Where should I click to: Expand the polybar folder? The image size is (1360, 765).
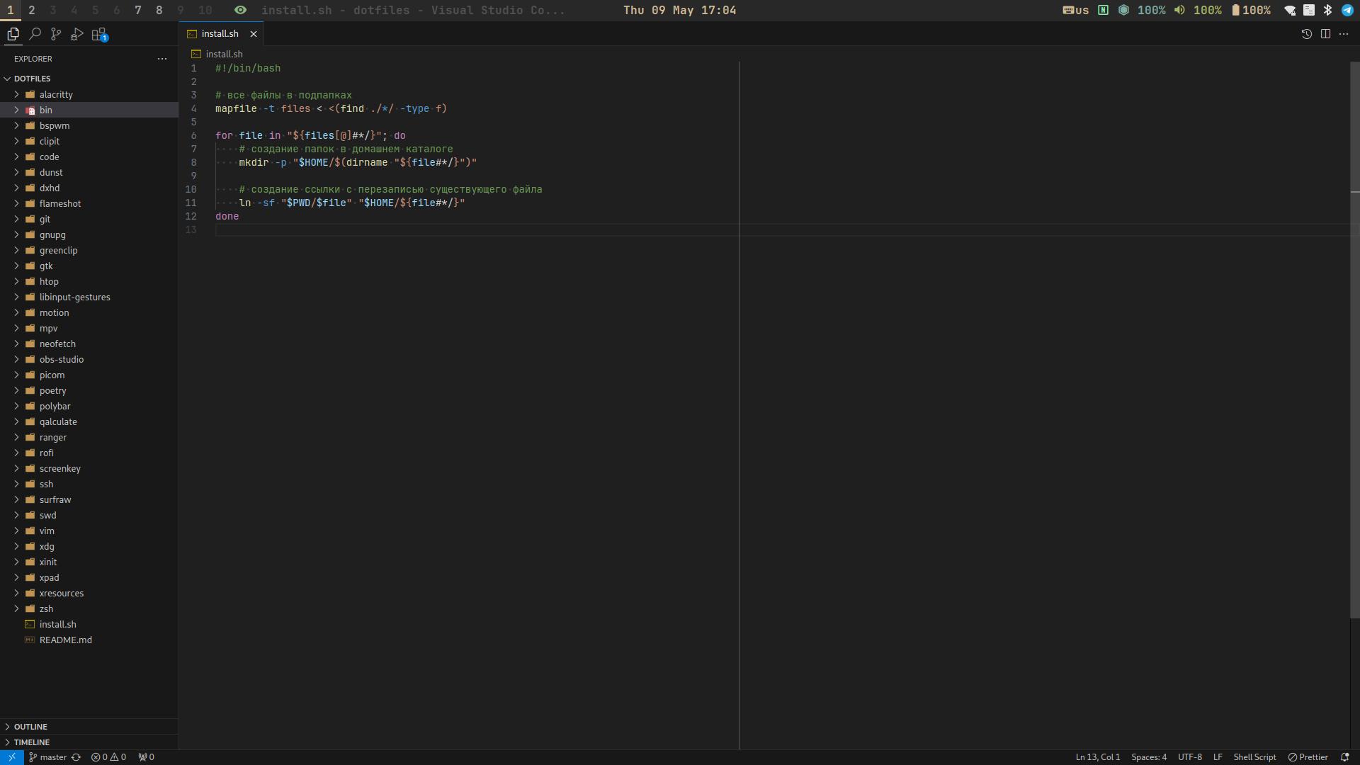pyautogui.click(x=89, y=406)
